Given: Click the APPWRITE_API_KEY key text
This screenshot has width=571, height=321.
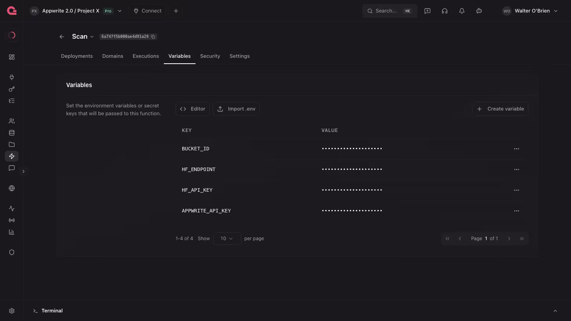Looking at the screenshot, I should [206, 211].
